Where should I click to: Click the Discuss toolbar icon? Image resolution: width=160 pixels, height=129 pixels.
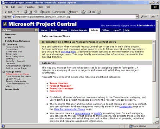[99, 12]
